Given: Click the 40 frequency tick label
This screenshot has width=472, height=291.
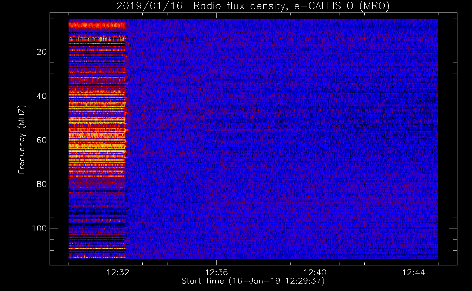Looking at the screenshot, I should coord(42,96).
